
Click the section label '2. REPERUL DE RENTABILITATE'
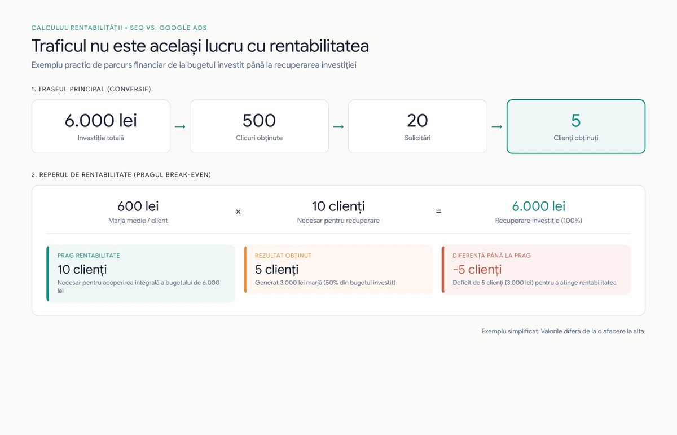pyautogui.click(x=121, y=175)
